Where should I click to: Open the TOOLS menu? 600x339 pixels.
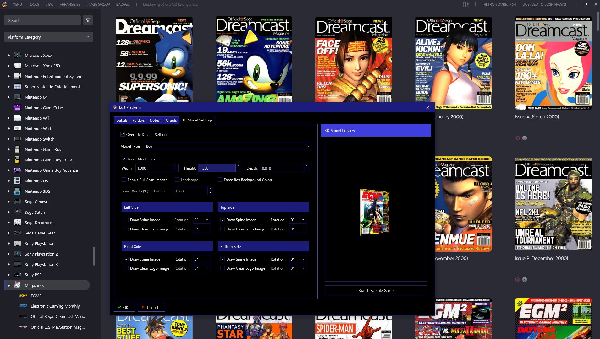pyautogui.click(x=34, y=4)
